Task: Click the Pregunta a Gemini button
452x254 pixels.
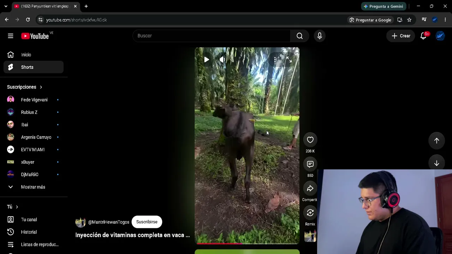Action: click(x=383, y=6)
